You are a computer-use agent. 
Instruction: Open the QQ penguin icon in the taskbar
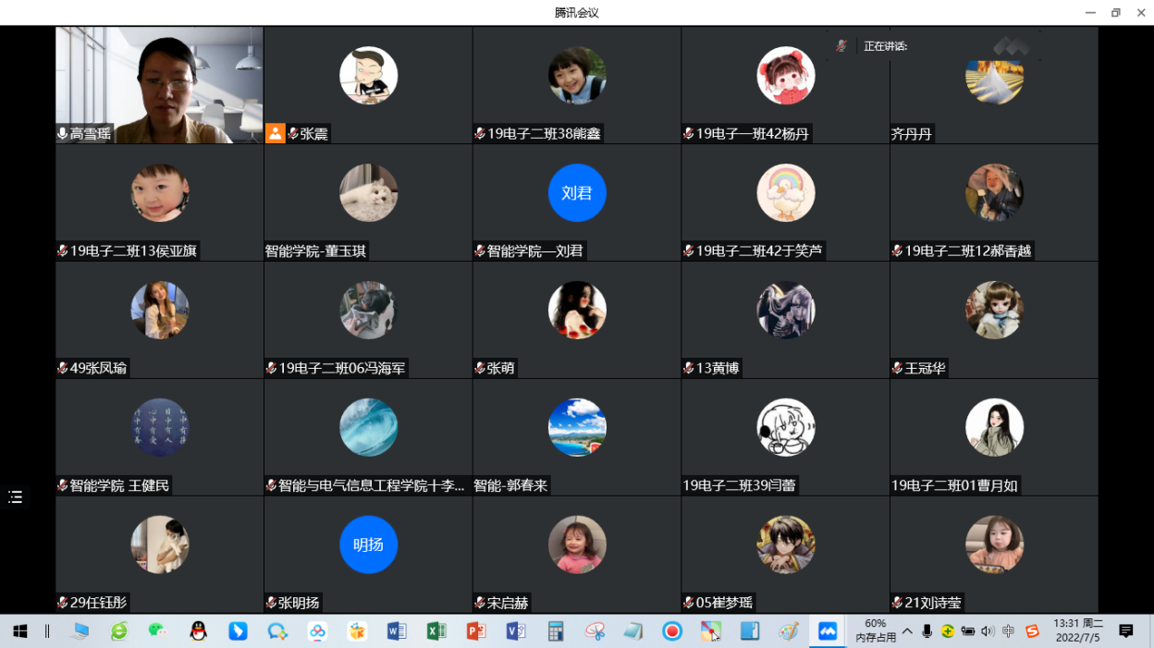198,631
